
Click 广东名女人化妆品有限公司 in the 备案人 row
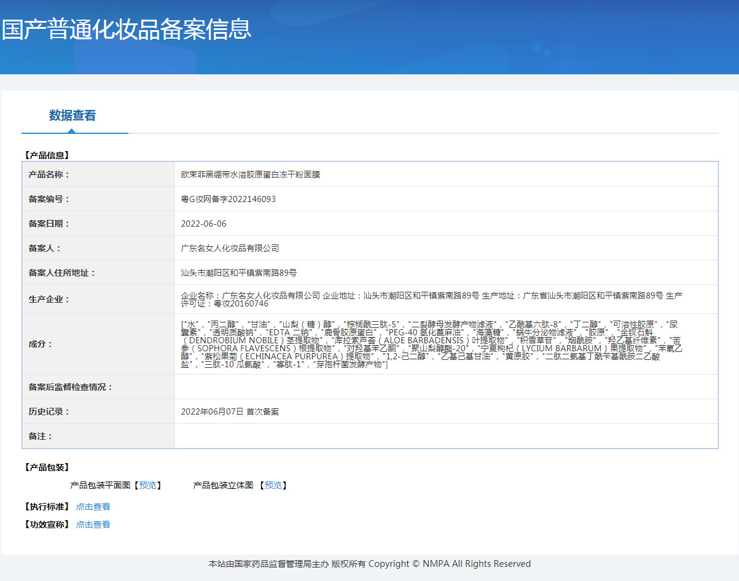pos(230,248)
